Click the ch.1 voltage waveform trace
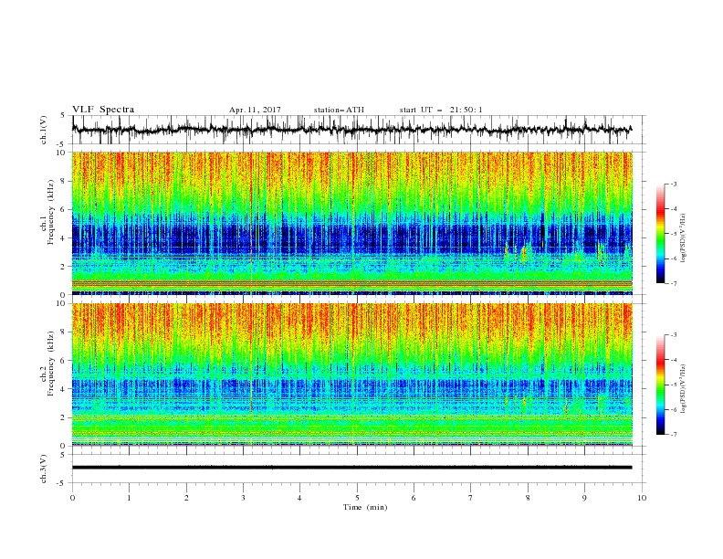This screenshot has height=559, width=723. [x=351, y=130]
